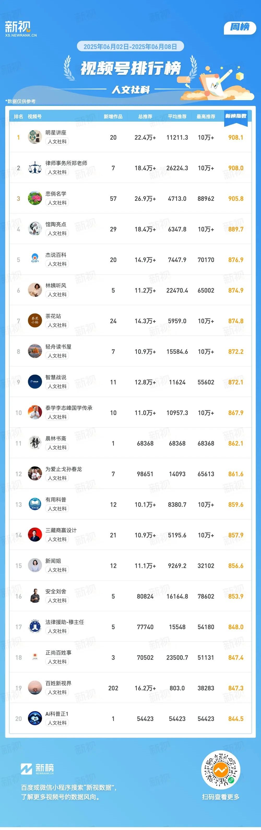Open 晨林书斋 calligraphy avatar
This screenshot has width=261, height=830.
coord(35,443)
